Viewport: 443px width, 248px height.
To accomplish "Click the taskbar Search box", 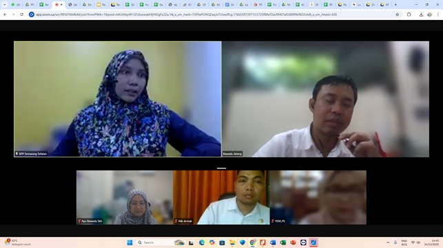I will click(x=161, y=243).
